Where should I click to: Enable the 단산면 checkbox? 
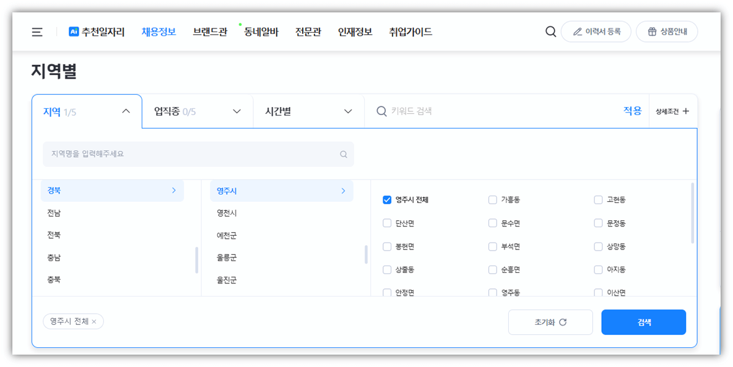[387, 223]
